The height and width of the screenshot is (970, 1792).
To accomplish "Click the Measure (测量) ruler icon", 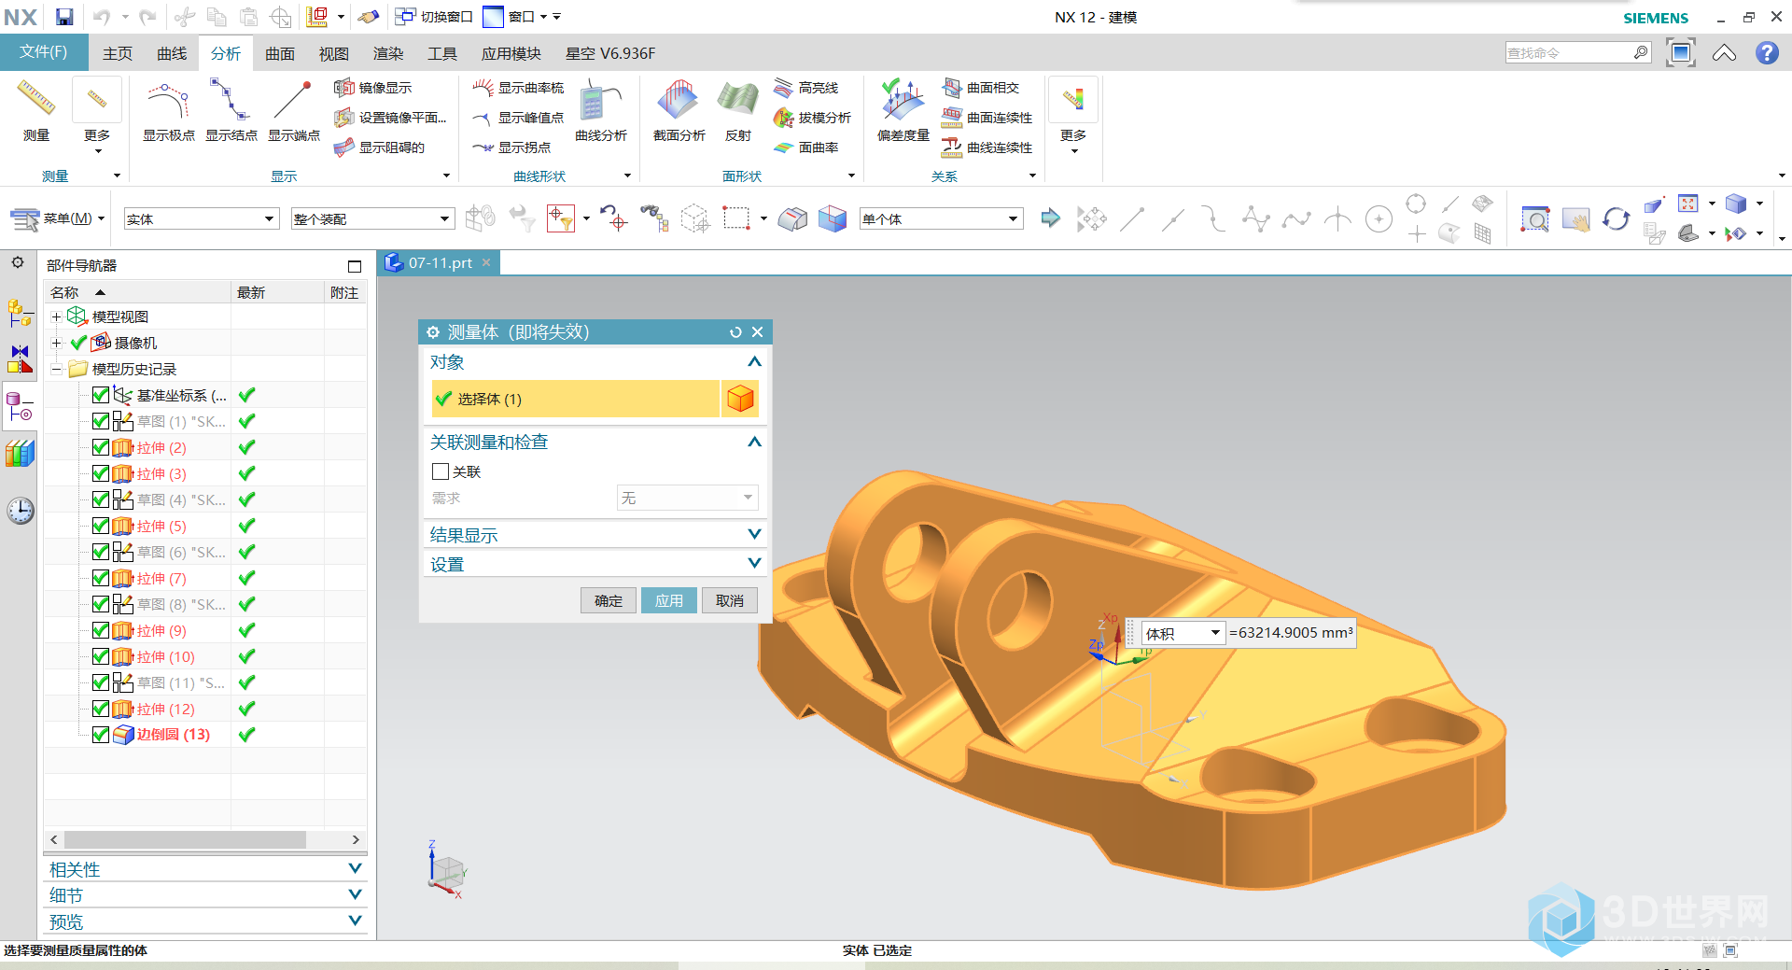I will pyautogui.click(x=36, y=99).
